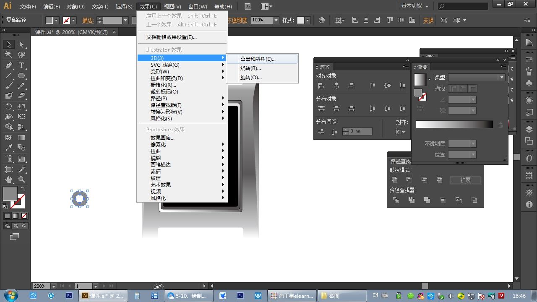Open SVG 滤镜(G) effect submenu
Image resolution: width=537 pixels, height=302 pixels.
(182, 65)
